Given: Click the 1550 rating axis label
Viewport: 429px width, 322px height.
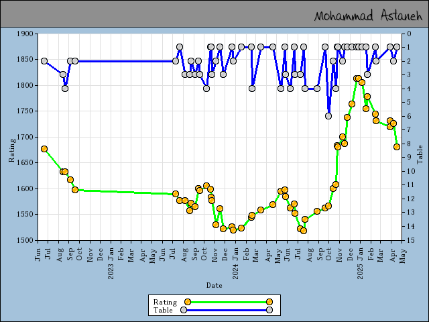Looking at the screenshot, I should (x=25, y=215).
